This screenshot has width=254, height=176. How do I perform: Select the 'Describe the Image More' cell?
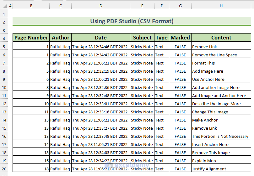[217, 104]
